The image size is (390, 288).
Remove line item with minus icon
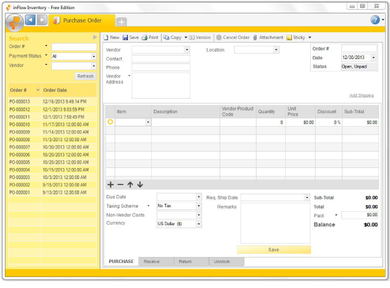coord(121,184)
